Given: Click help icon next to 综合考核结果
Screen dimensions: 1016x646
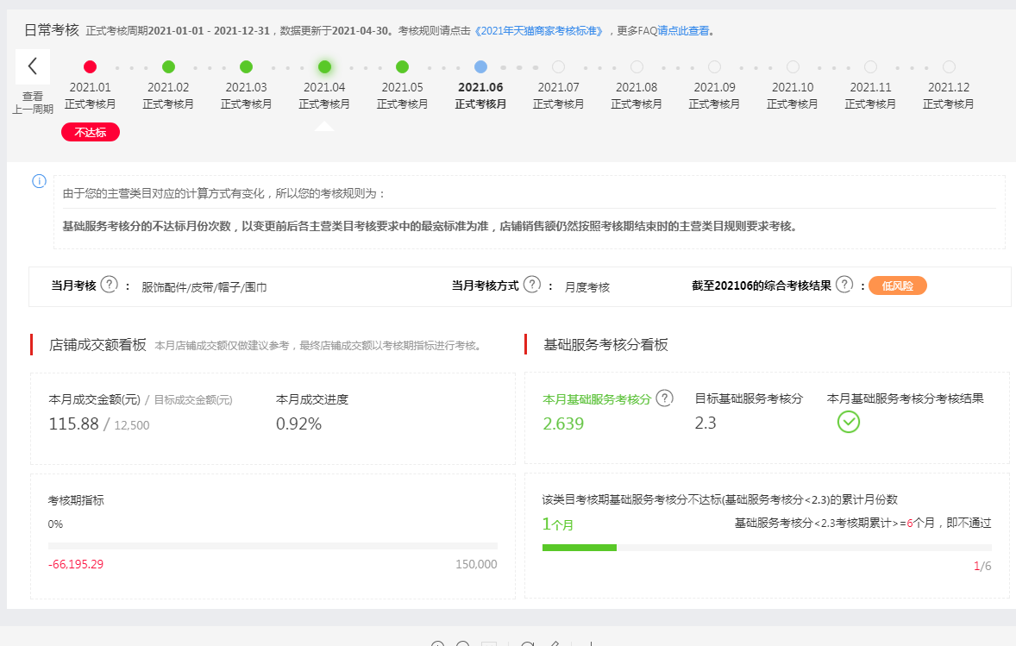Looking at the screenshot, I should (x=844, y=285).
